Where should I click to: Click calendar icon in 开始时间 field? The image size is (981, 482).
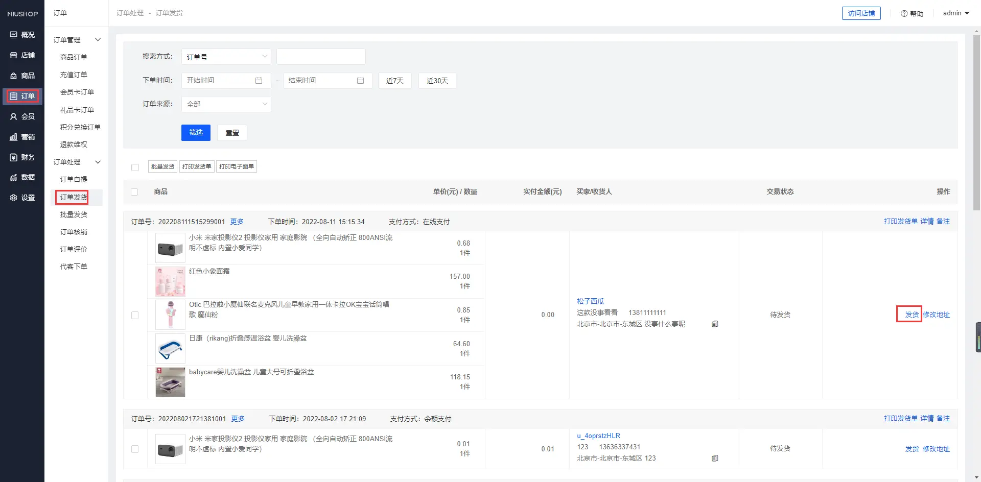pyautogui.click(x=259, y=81)
